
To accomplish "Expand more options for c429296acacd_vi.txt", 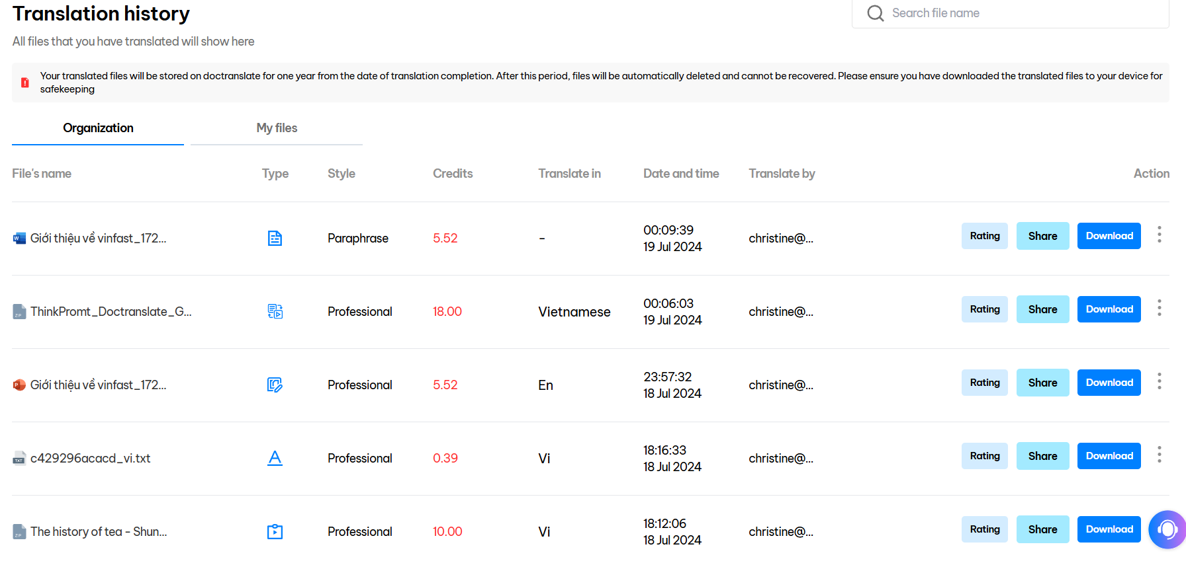I will coord(1159,455).
